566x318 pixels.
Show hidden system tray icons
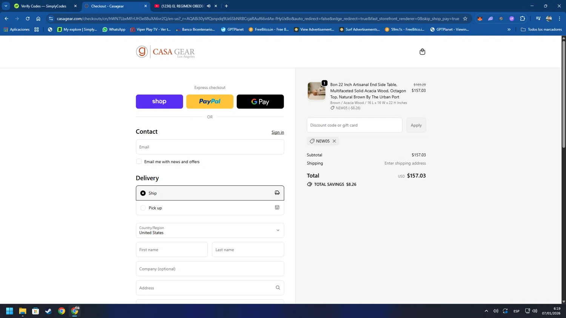(486, 311)
